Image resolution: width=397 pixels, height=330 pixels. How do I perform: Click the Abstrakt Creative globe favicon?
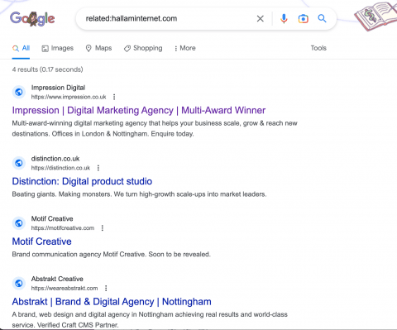point(19,283)
